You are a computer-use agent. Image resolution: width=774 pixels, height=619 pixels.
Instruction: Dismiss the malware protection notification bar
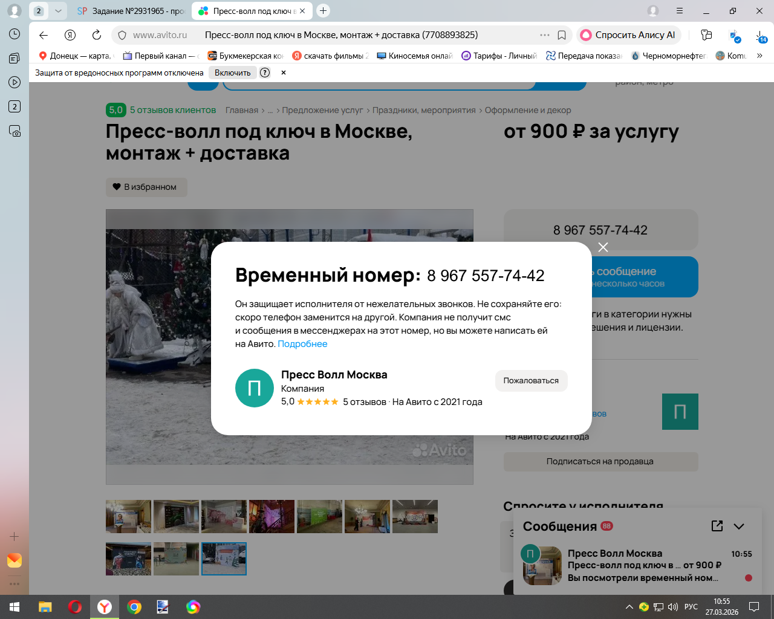coord(283,73)
